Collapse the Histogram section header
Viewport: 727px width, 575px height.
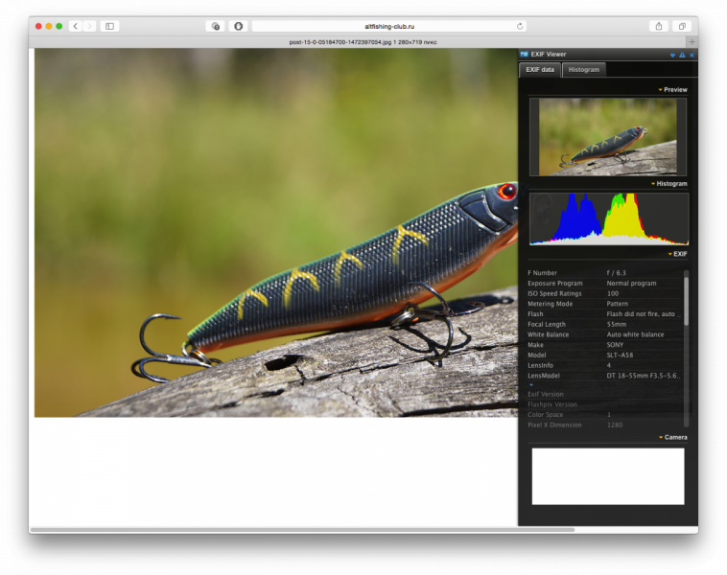tap(668, 183)
